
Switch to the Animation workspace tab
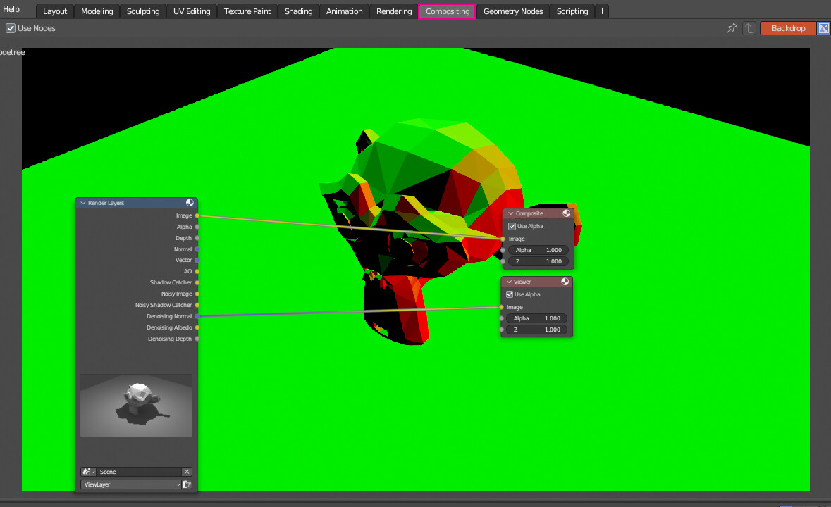click(345, 11)
